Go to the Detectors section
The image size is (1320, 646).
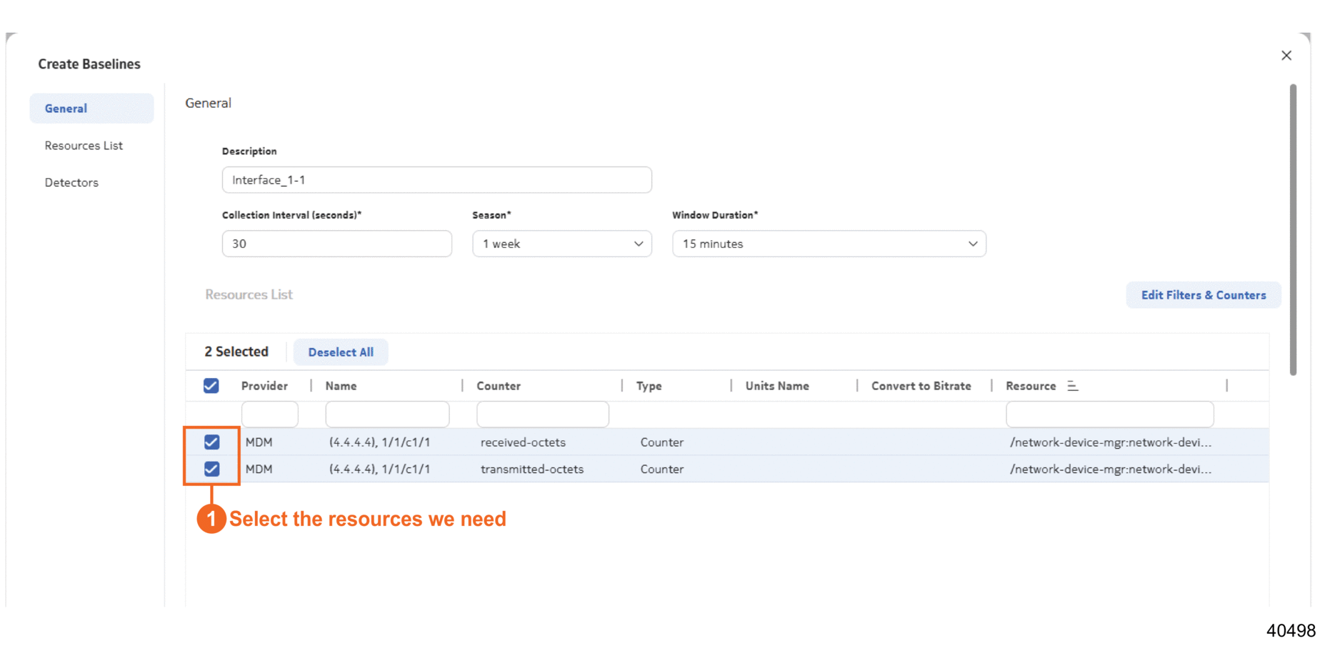tap(71, 183)
